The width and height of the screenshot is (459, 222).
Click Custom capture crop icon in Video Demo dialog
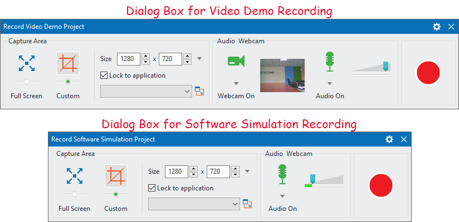click(68, 63)
